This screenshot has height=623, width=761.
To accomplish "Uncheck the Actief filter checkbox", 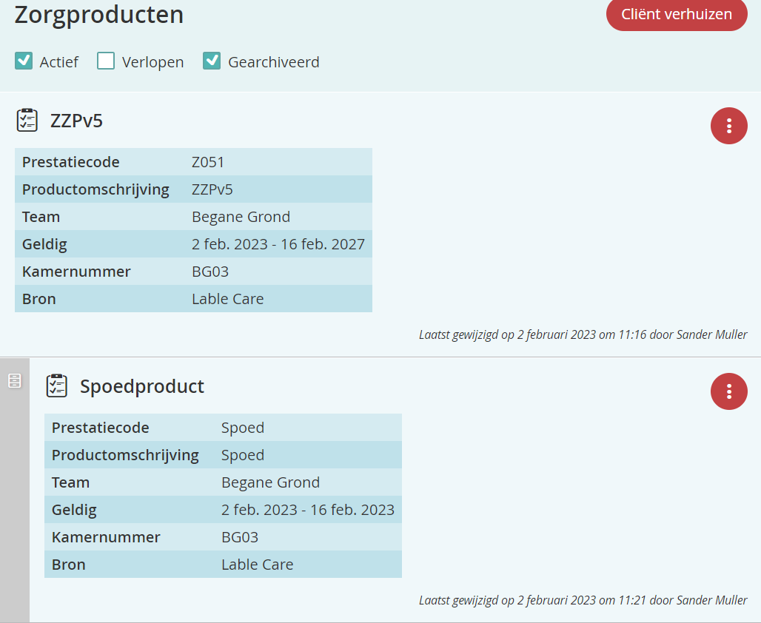I will (x=24, y=61).
